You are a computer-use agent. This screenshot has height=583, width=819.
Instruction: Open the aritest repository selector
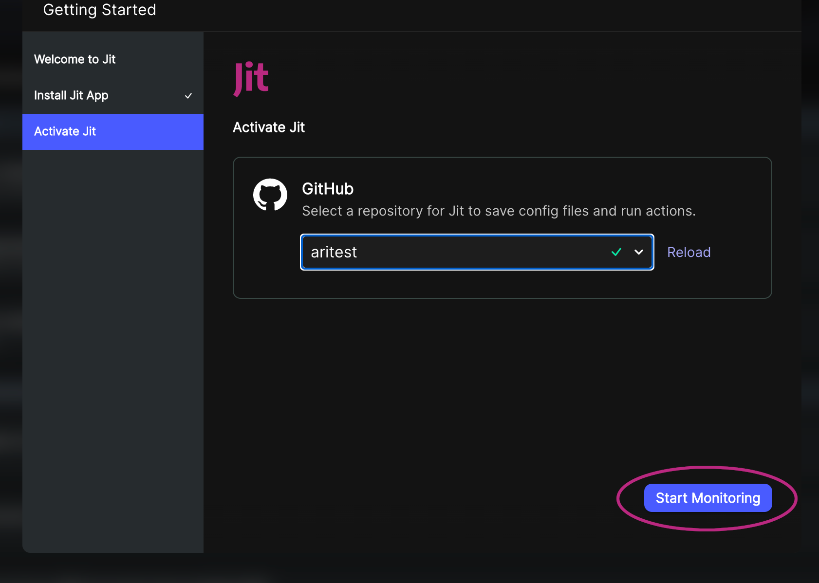(477, 252)
